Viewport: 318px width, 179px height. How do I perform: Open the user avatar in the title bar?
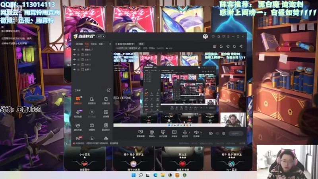(x=205, y=37)
